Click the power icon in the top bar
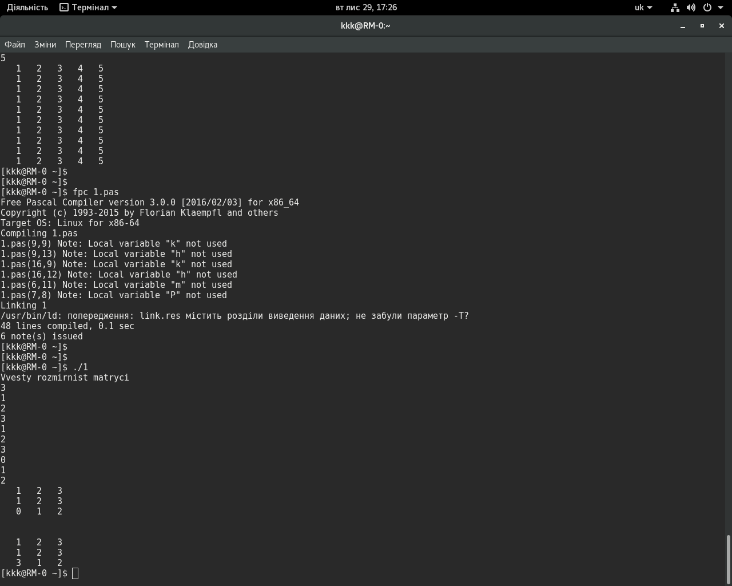The width and height of the screenshot is (732, 586). coord(707,7)
